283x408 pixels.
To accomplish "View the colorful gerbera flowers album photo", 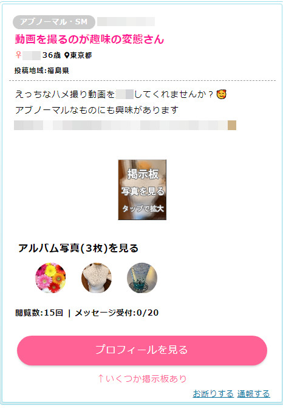I will (x=50, y=278).
